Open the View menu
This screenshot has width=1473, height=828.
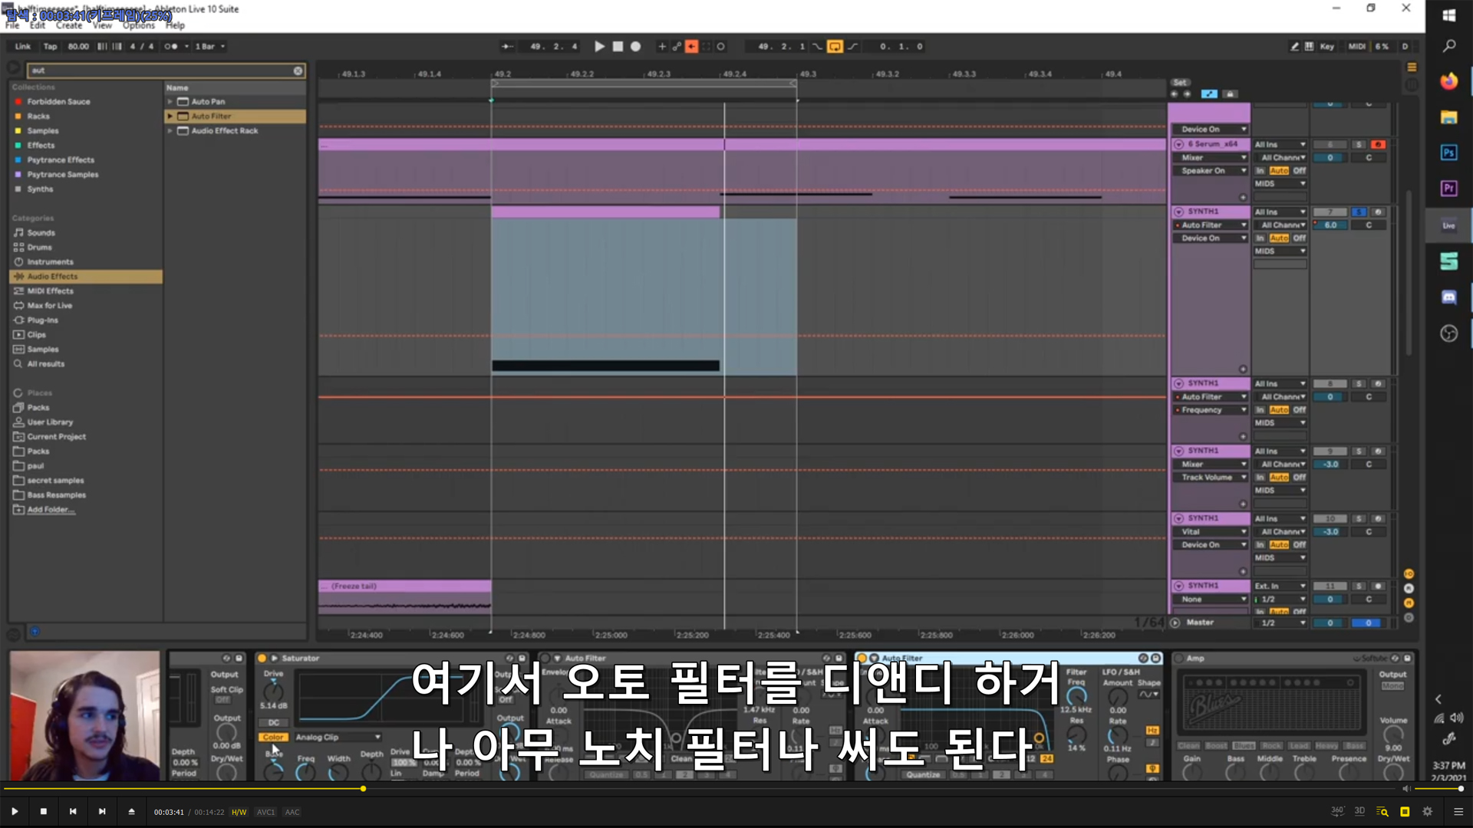click(102, 25)
